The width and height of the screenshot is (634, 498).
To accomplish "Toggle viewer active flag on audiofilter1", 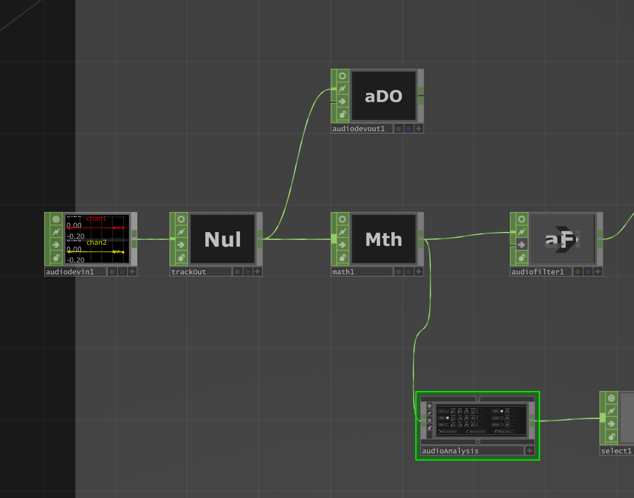I will [522, 219].
